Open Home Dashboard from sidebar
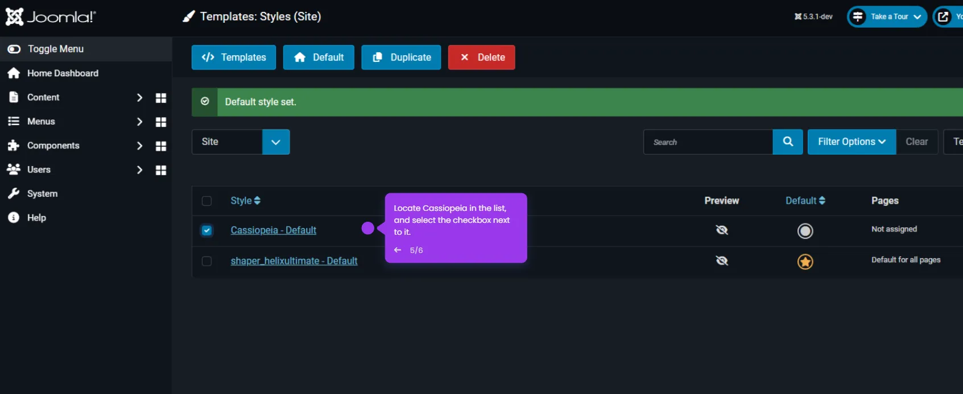 point(63,73)
